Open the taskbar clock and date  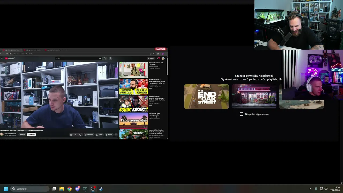(x=335, y=189)
